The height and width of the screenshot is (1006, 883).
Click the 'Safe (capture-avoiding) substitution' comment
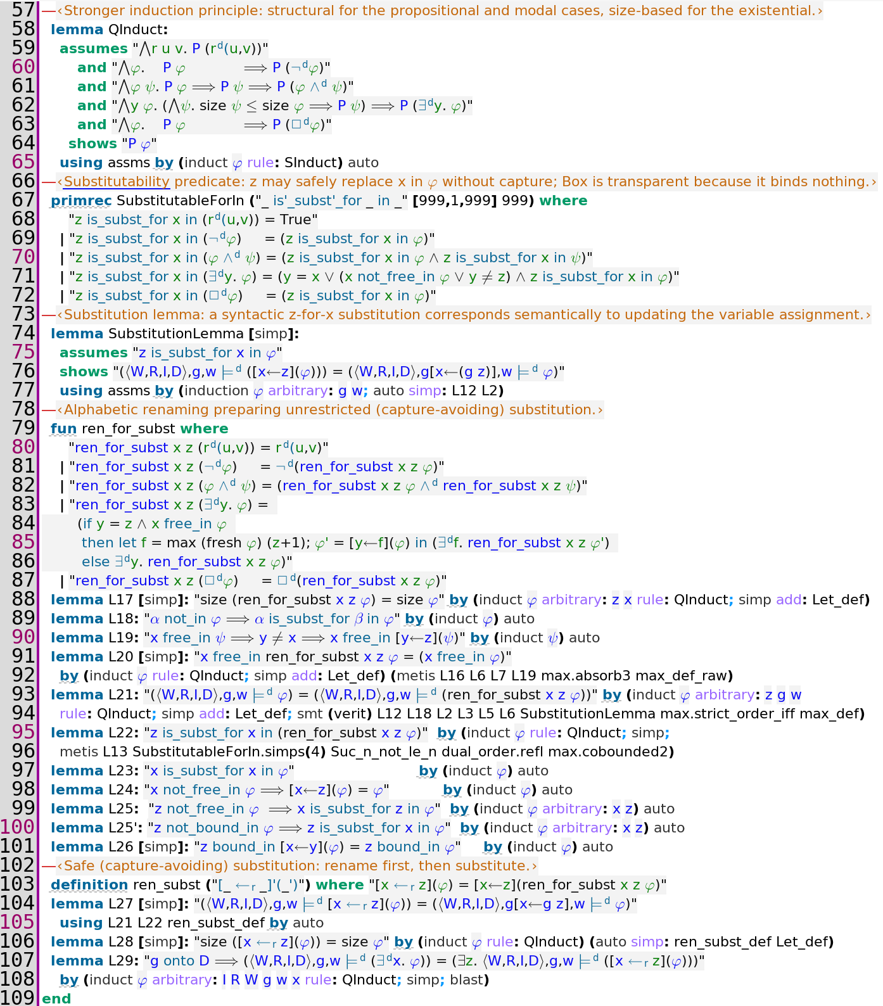click(297, 866)
